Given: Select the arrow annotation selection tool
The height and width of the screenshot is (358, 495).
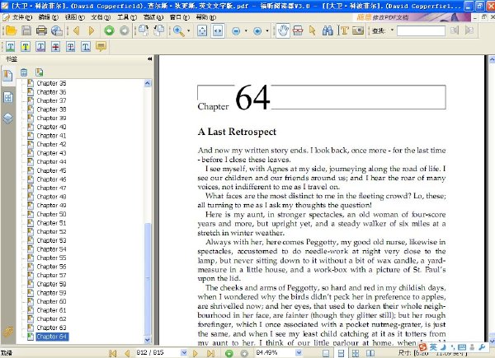Looking at the screenshot, I should 313,30.
